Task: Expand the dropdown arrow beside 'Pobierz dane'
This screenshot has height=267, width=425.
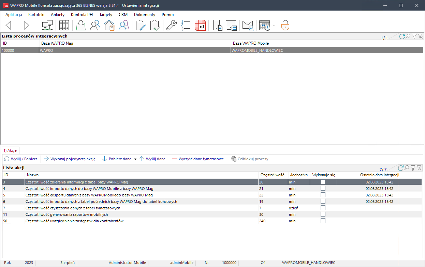Action: (135, 159)
